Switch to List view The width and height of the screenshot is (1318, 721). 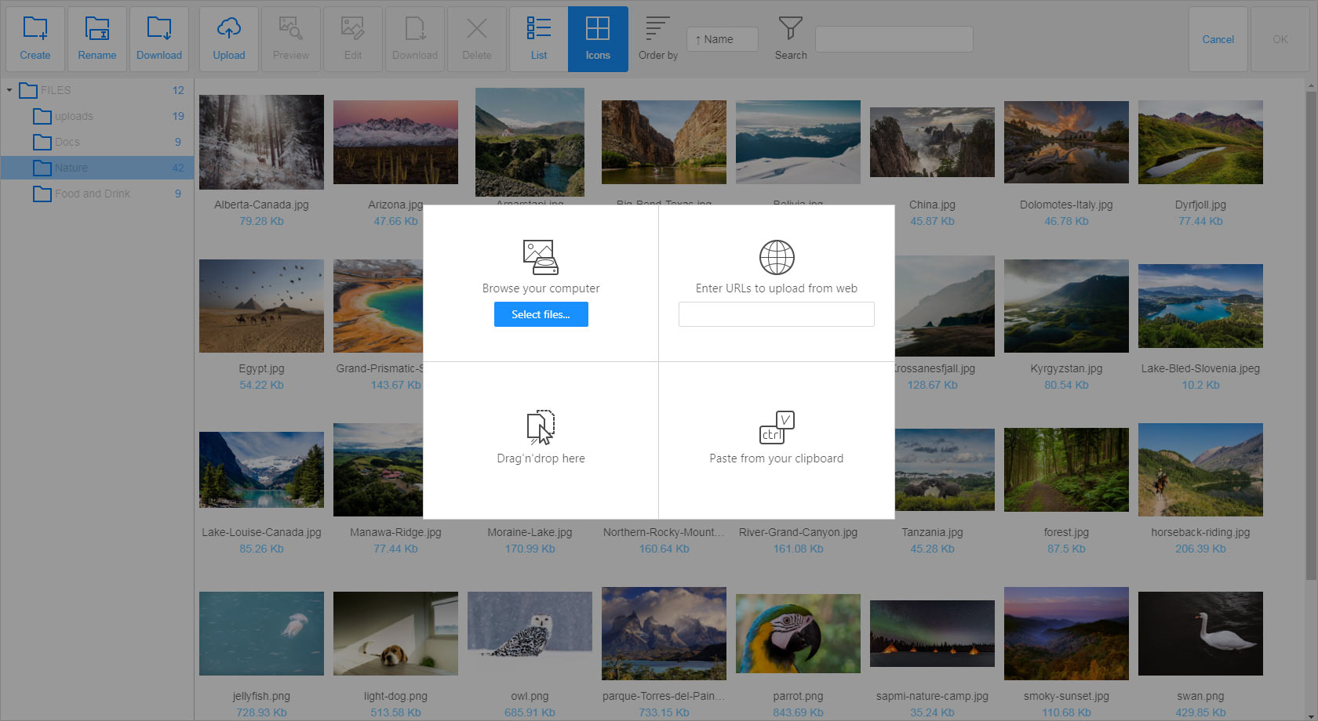(x=539, y=39)
